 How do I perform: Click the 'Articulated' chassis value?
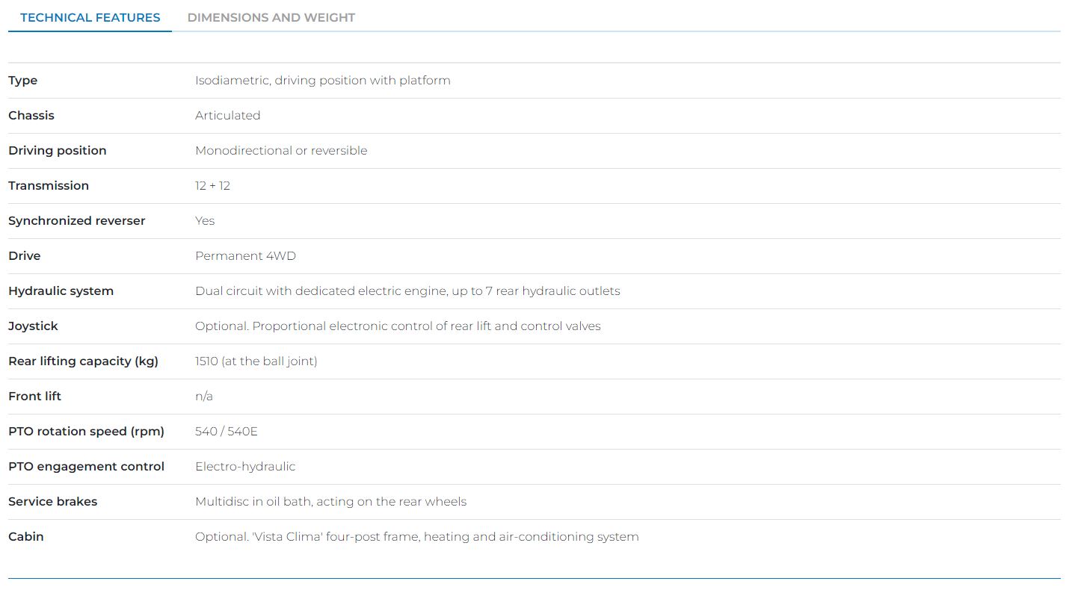pos(227,116)
